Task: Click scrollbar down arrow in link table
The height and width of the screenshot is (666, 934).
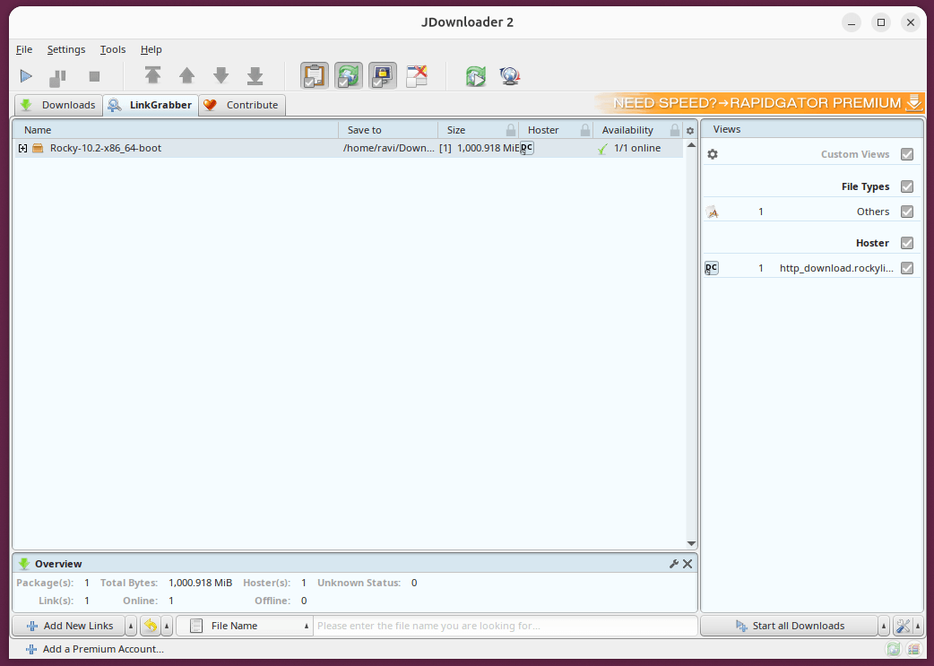Action: coord(691,543)
